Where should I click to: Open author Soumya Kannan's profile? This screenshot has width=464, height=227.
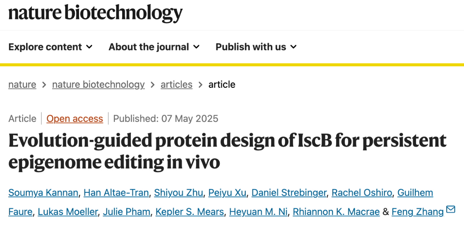(x=43, y=193)
